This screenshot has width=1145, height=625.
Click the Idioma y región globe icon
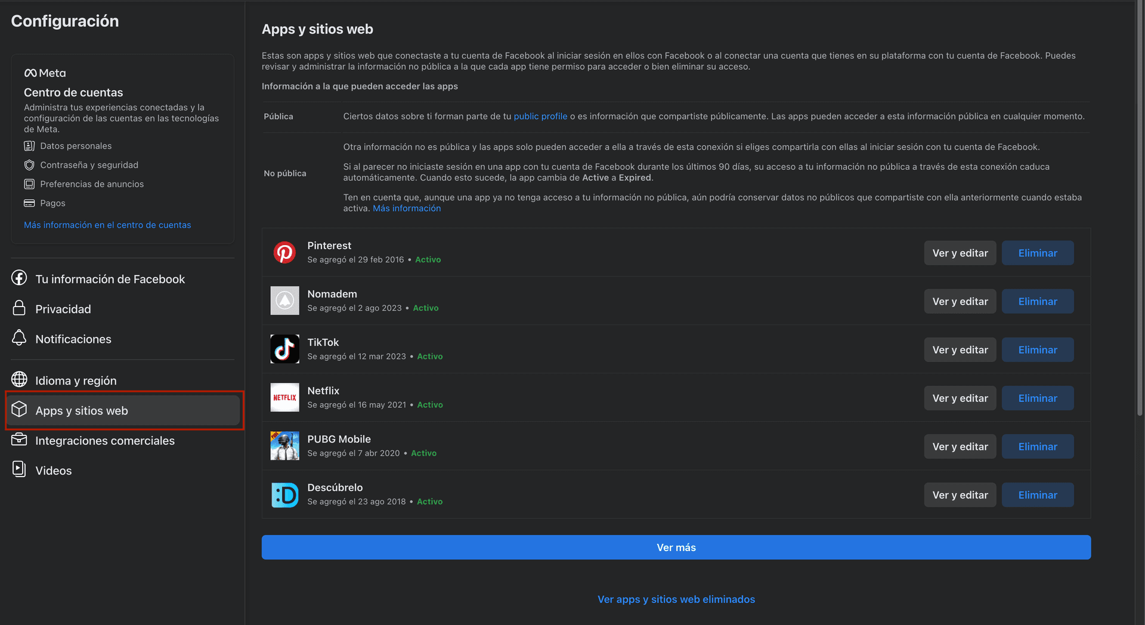coord(19,379)
